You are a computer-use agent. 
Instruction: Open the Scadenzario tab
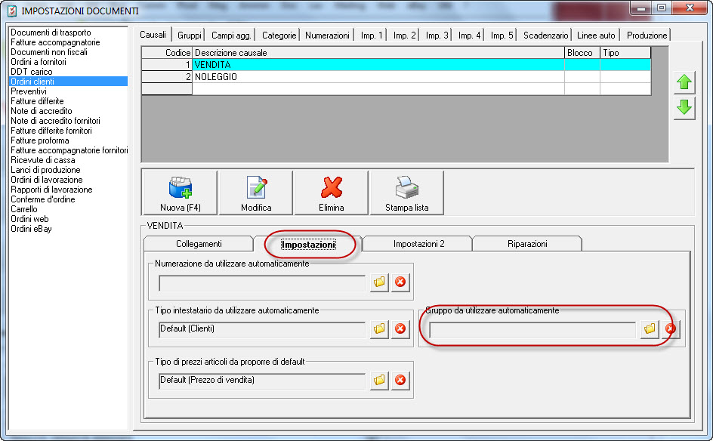(545, 35)
